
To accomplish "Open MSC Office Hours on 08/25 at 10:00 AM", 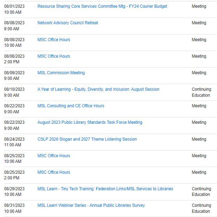I will pyautogui.click(x=53, y=156).
